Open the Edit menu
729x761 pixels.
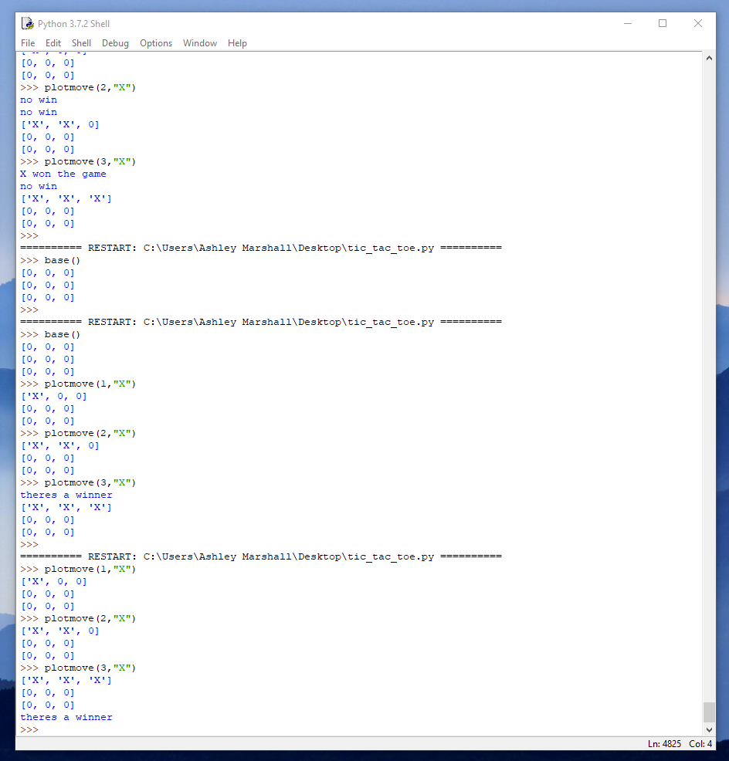tap(53, 43)
